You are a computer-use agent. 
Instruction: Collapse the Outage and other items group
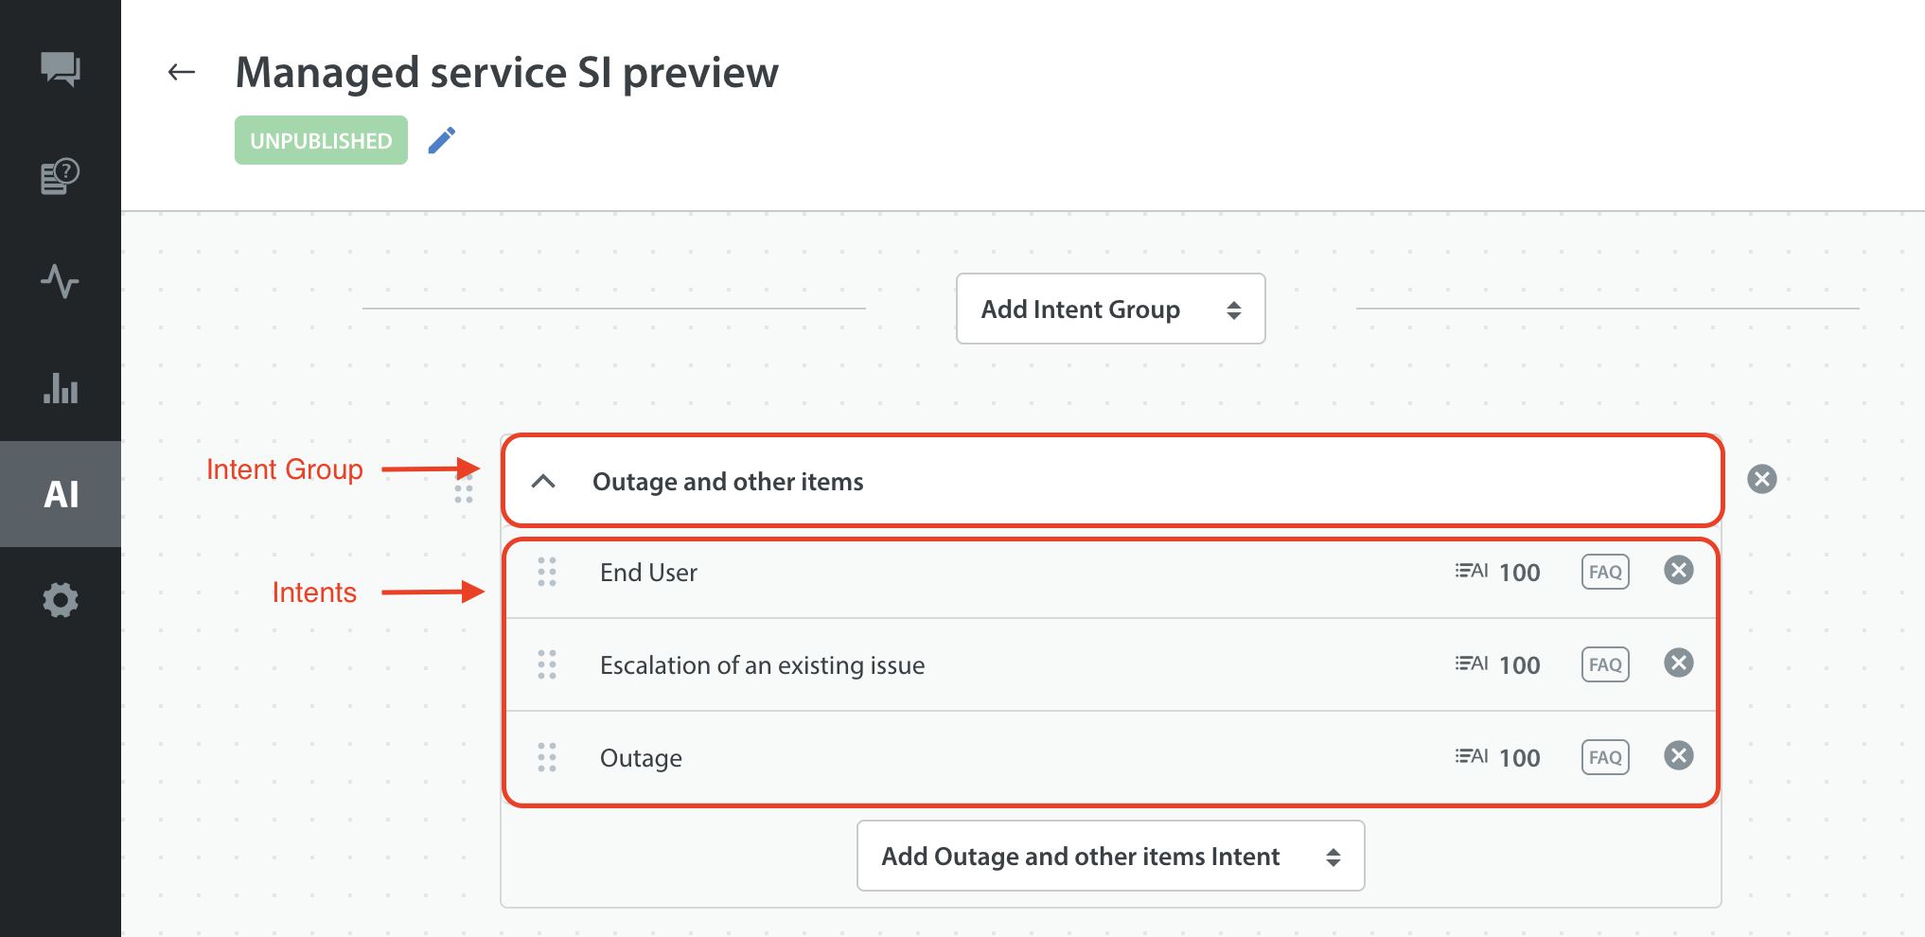click(543, 481)
